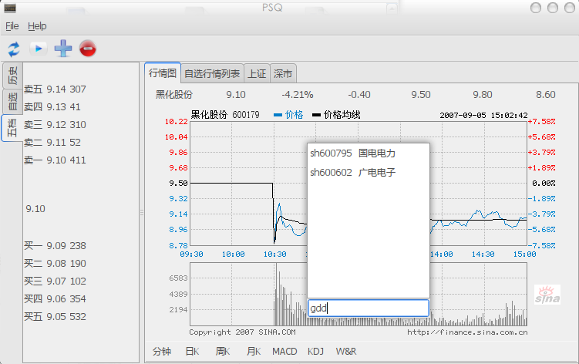
Task: Click the 8.60 value in header row
Action: (x=546, y=95)
